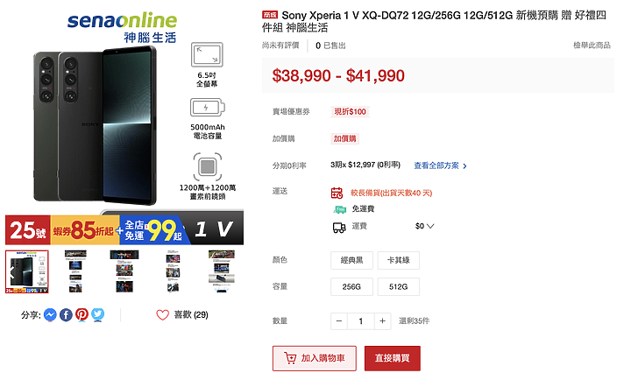Decrease quantity with minus button
The width and height of the screenshot is (631, 380).
coord(339,320)
